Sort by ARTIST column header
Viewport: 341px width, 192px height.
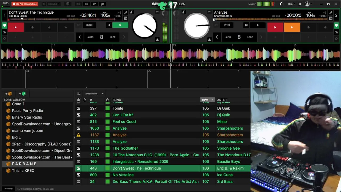222,100
